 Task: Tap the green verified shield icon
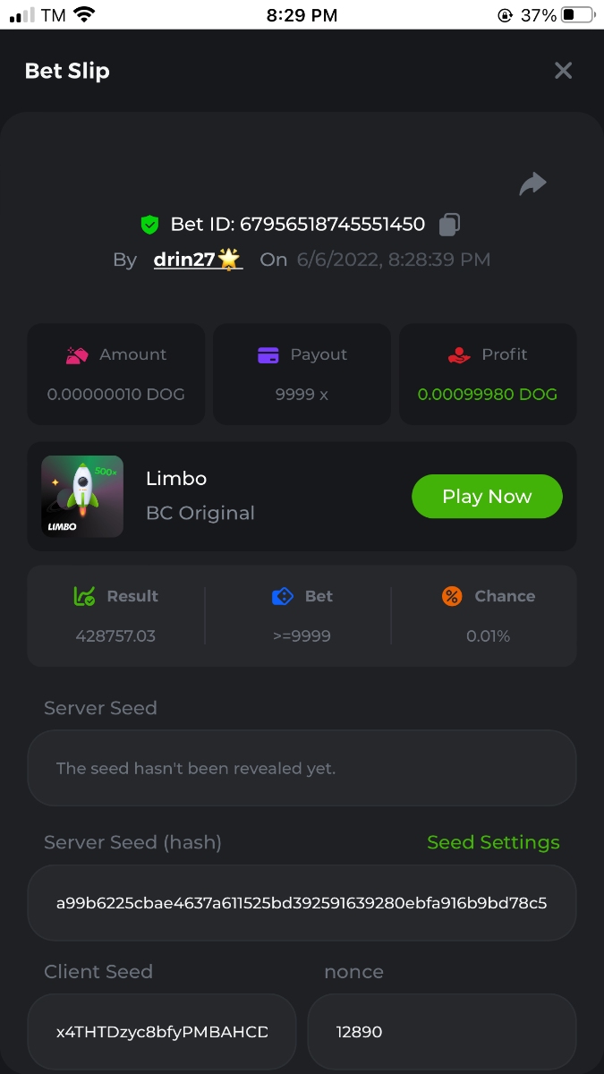tap(149, 225)
